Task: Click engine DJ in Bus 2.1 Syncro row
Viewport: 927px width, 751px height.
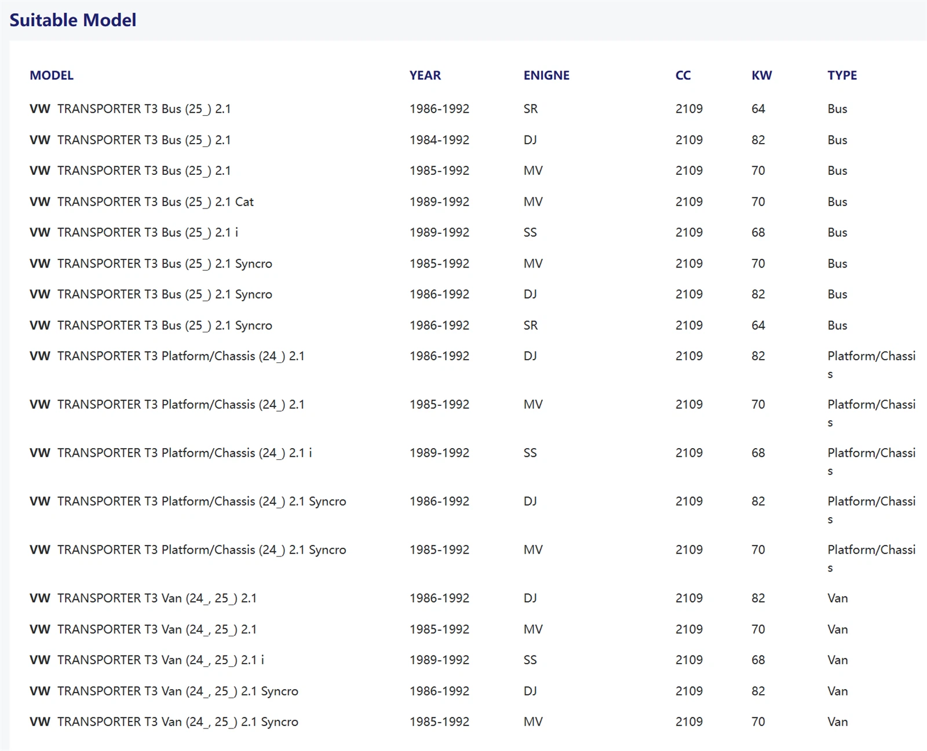Action: pos(530,295)
